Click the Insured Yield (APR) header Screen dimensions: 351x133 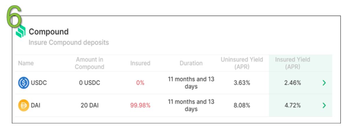coord(292,63)
